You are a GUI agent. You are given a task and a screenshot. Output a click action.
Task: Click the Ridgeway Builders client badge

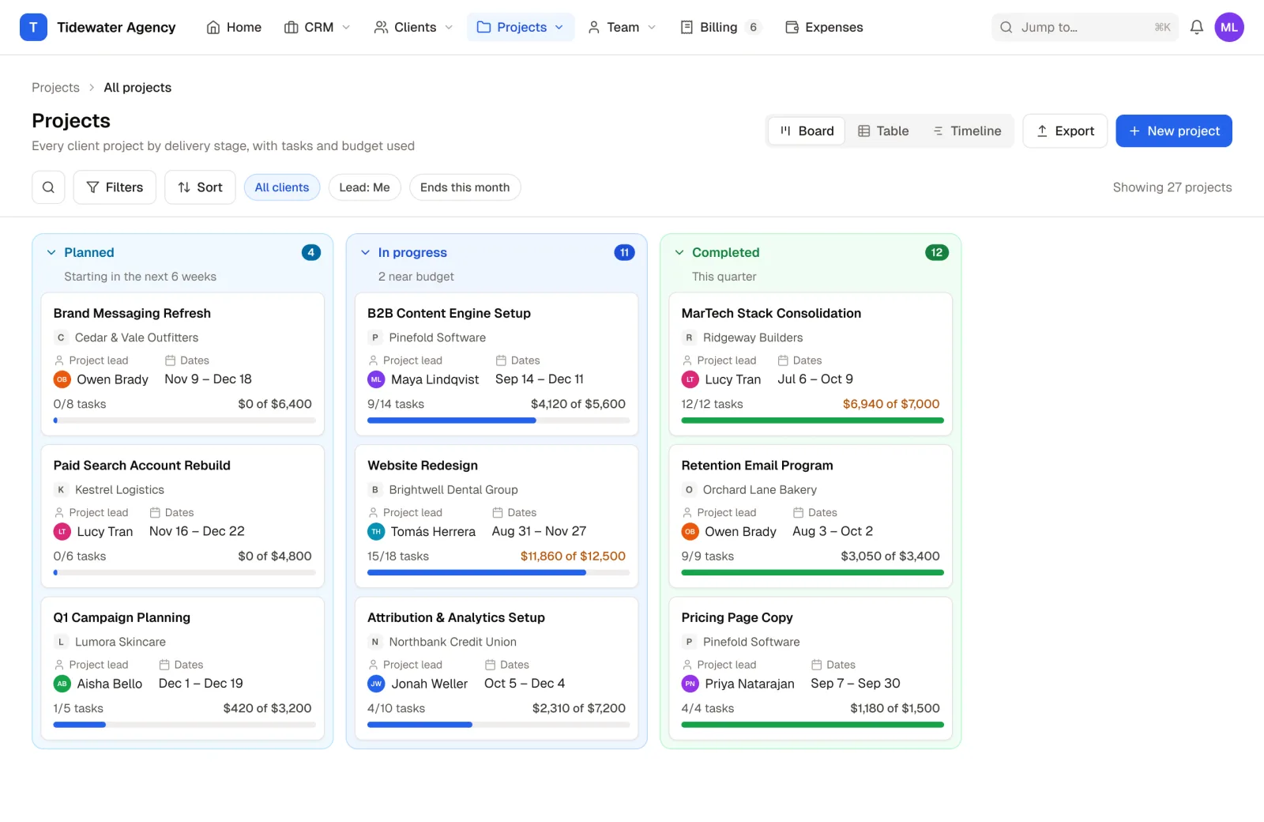click(x=689, y=337)
